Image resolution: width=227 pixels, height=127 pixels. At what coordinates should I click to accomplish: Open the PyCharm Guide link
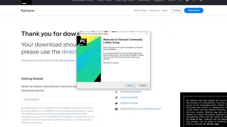click(x=129, y=103)
